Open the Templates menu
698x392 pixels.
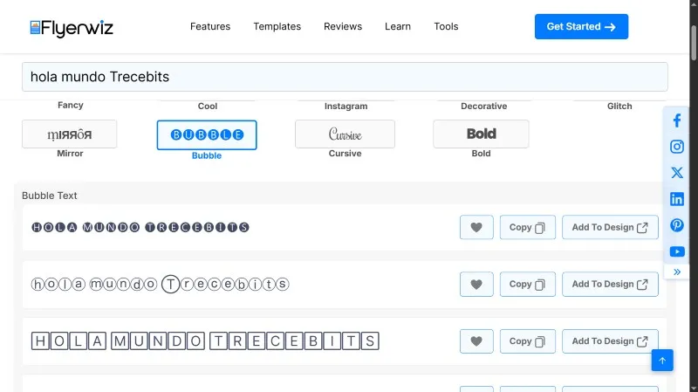click(x=277, y=26)
